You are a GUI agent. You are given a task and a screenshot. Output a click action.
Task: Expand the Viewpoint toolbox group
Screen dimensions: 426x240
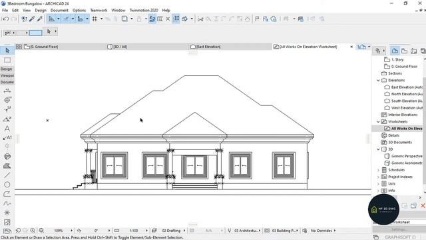click(7, 75)
